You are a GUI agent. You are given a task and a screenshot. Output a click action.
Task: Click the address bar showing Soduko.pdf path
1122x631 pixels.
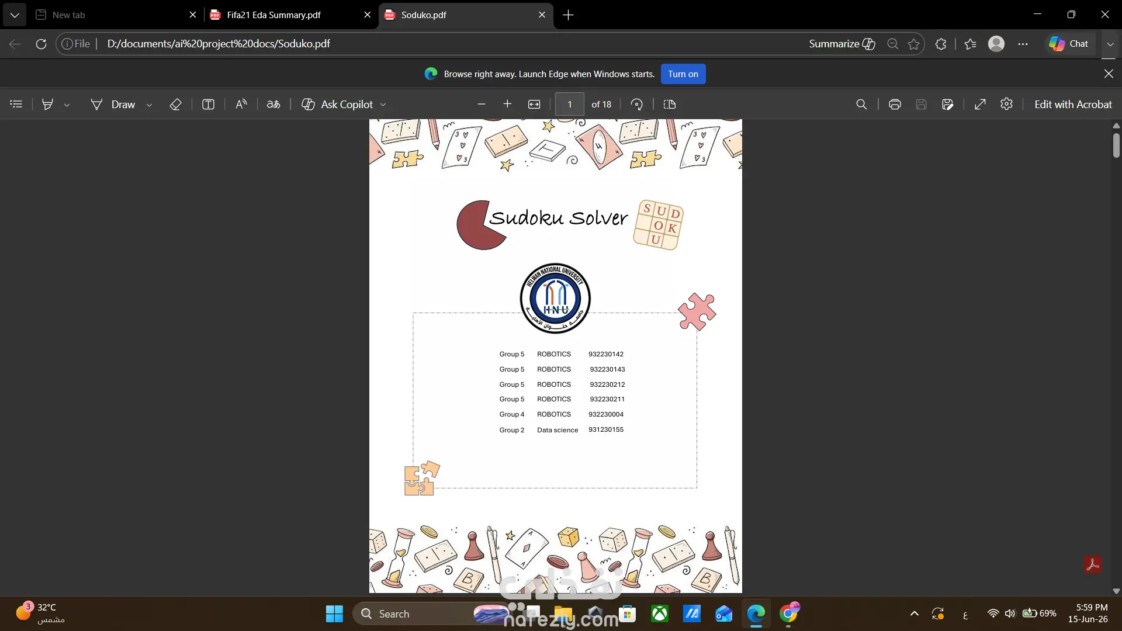pyautogui.click(x=219, y=44)
